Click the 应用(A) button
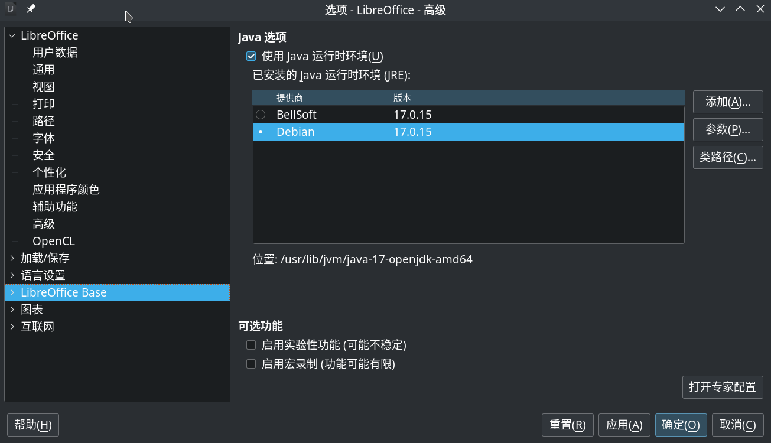The height and width of the screenshot is (443, 771). coord(624,425)
